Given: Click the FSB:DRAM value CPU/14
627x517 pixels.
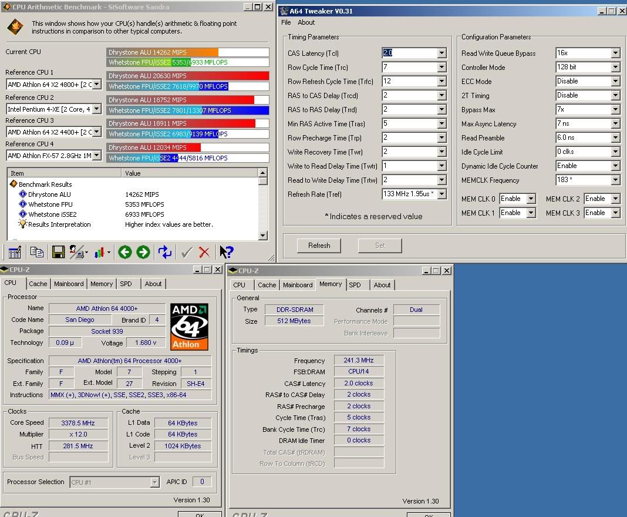Looking at the screenshot, I should [359, 371].
